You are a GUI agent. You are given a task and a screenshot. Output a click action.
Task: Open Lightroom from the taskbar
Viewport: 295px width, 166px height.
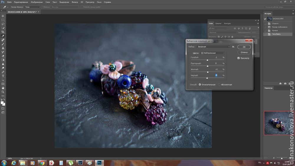coord(80,163)
